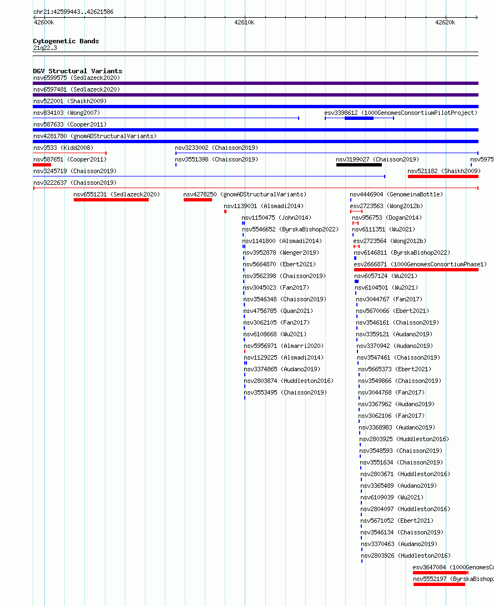Click the nsv587633 (Cooper2011) label
Screen dimensions: 494x606
click(x=70, y=124)
